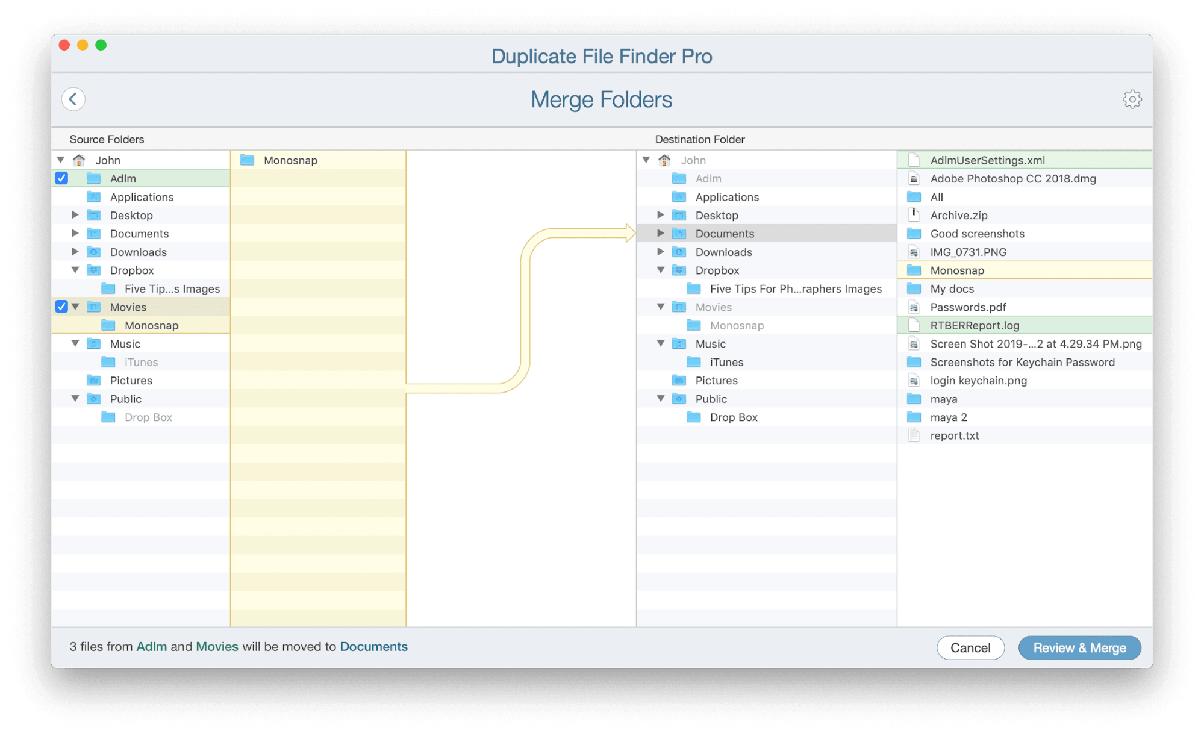Click the Applications folder icon in Destination Folder

(678, 196)
